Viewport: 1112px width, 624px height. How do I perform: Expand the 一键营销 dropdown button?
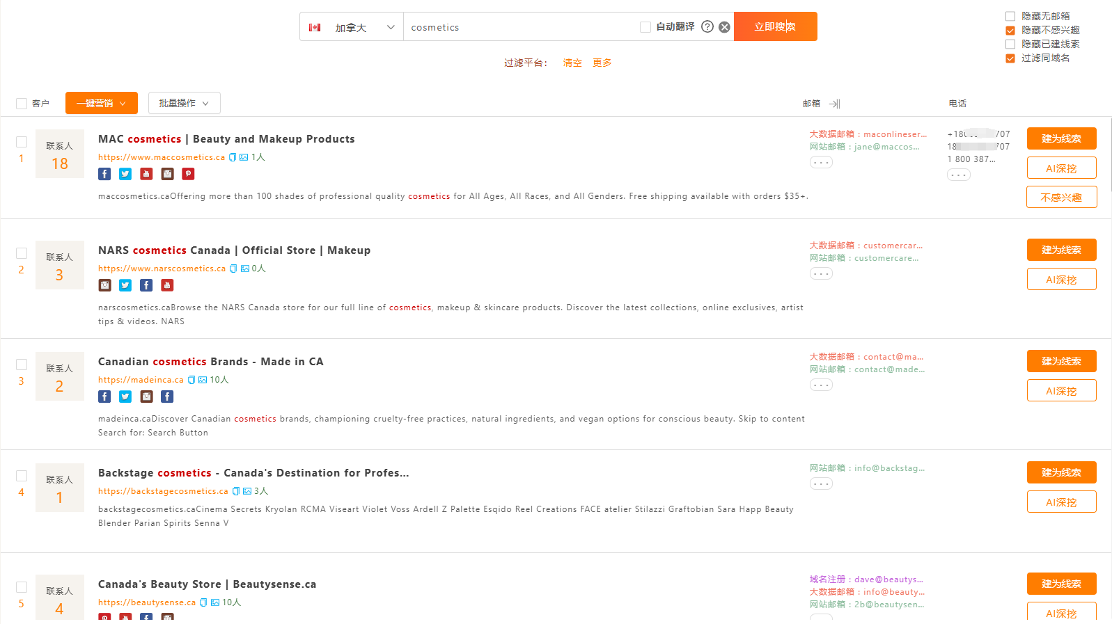pyautogui.click(x=102, y=103)
